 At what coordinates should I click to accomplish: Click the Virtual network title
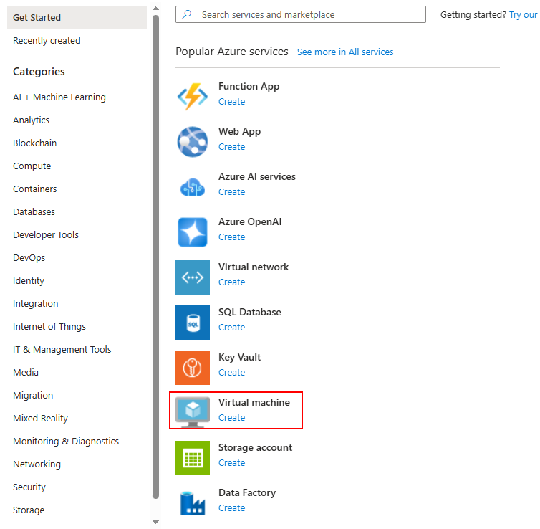click(x=254, y=267)
